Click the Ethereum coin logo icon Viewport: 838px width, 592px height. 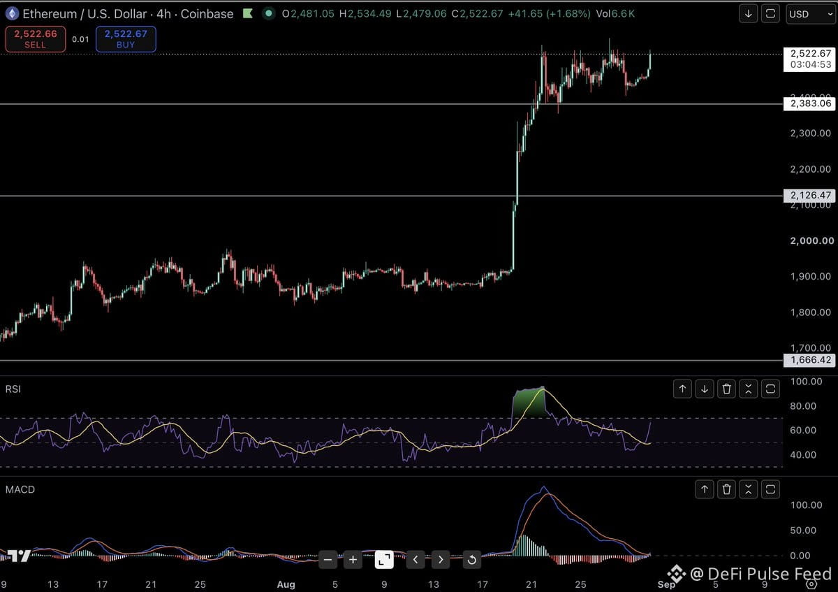pyautogui.click(x=12, y=13)
